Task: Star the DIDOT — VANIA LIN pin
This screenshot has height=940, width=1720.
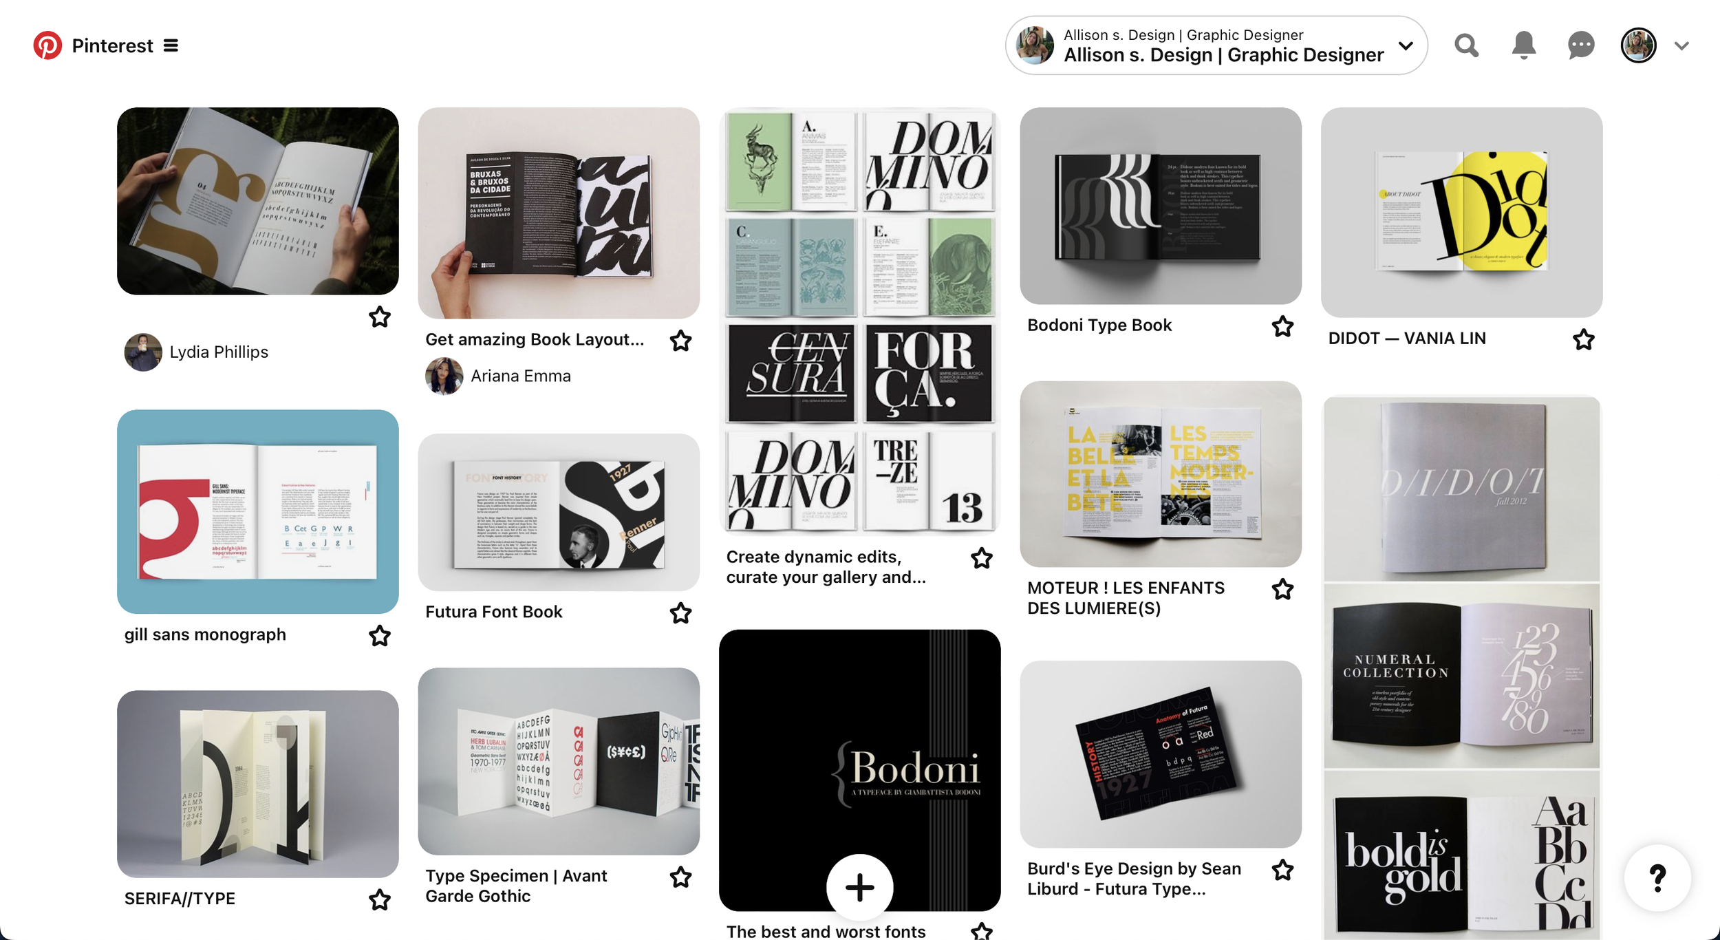Action: coord(1583,339)
